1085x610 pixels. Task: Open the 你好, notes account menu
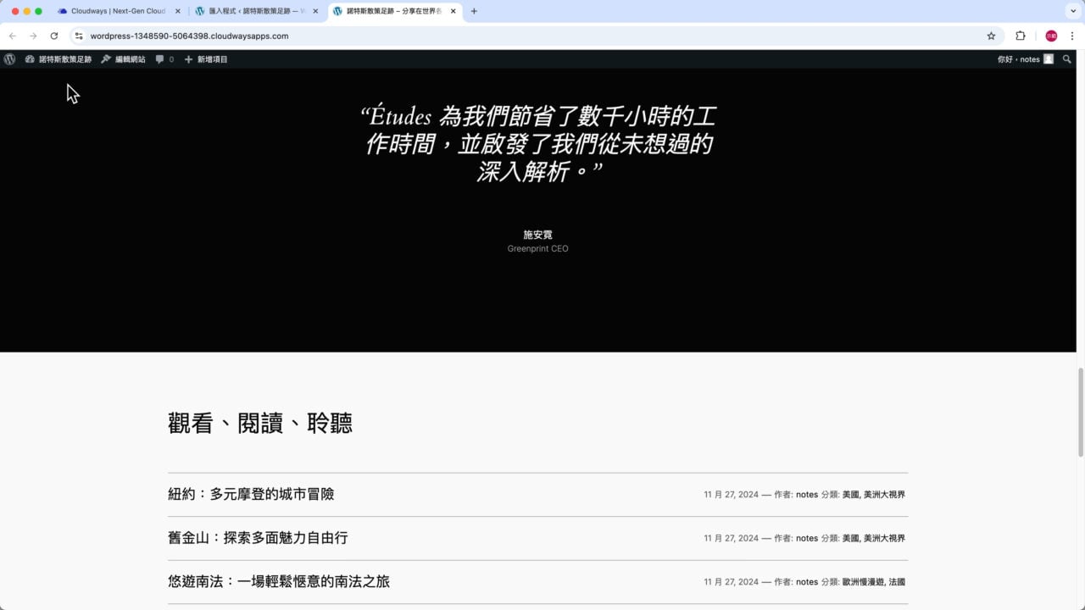(x=1024, y=59)
